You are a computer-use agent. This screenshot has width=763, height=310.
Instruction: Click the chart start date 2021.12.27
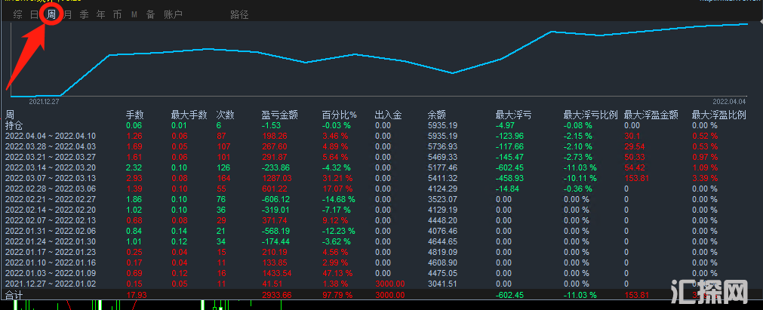click(x=44, y=102)
